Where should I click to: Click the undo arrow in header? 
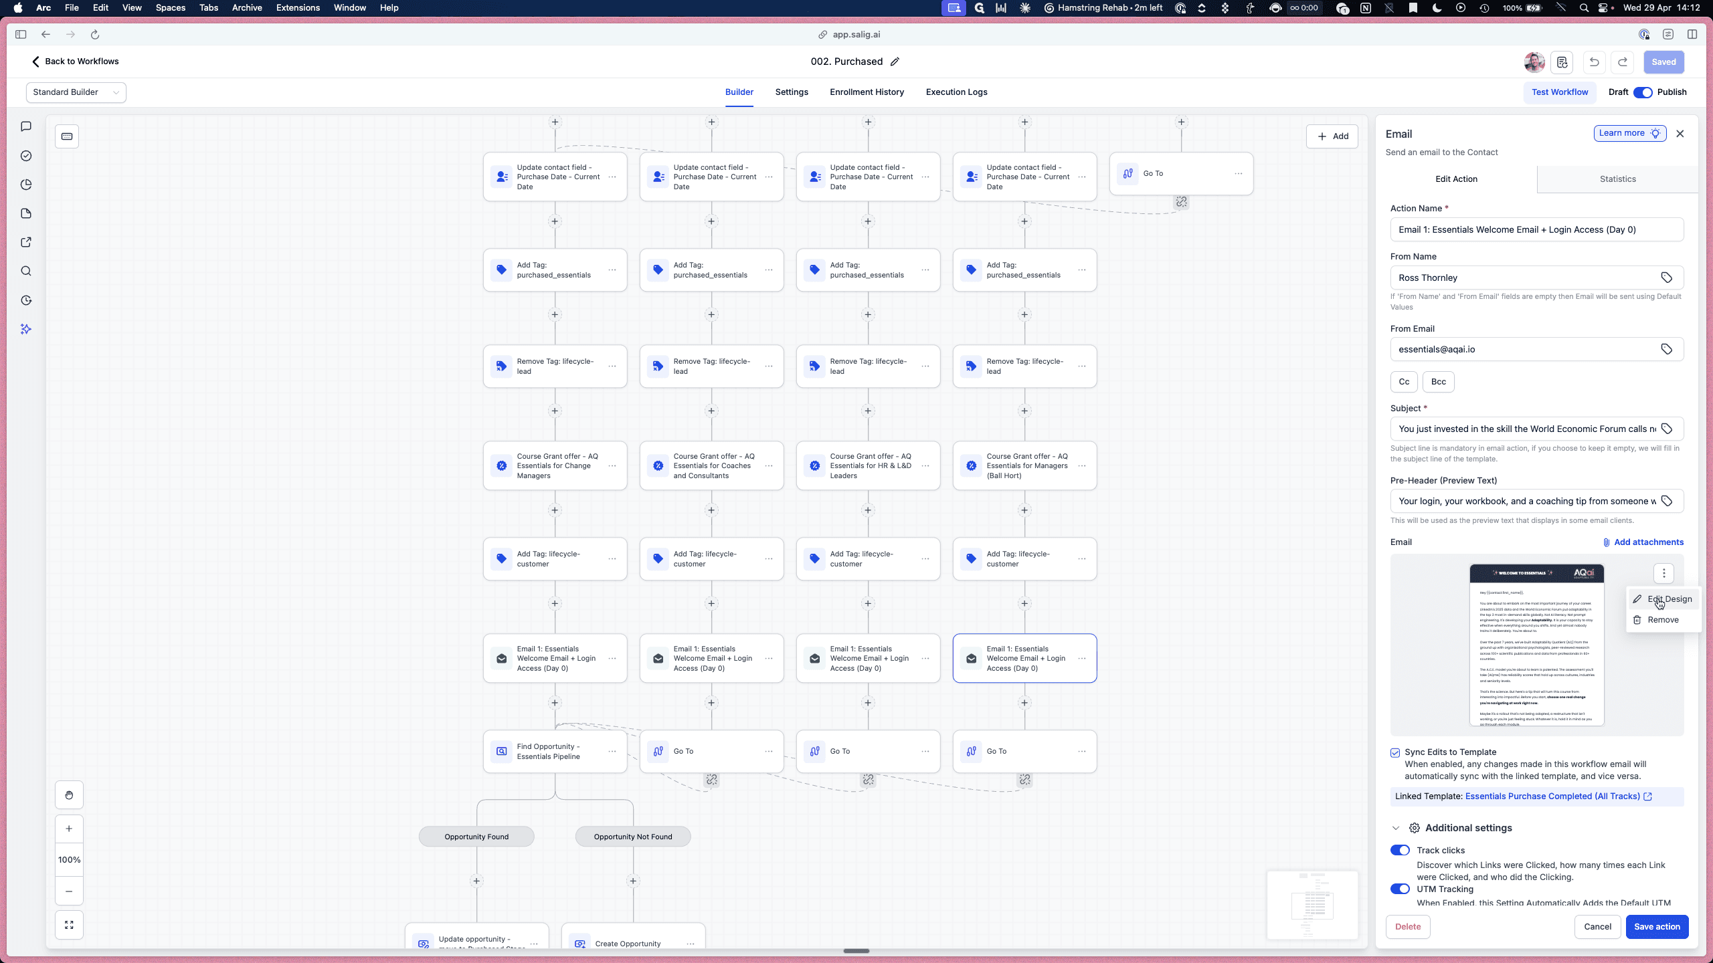pos(1595,62)
